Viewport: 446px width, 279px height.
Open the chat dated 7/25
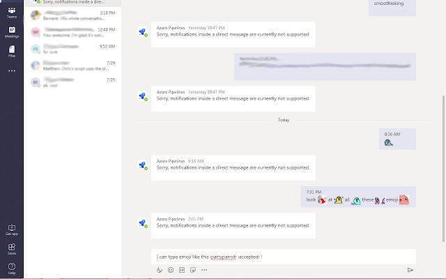(72, 82)
